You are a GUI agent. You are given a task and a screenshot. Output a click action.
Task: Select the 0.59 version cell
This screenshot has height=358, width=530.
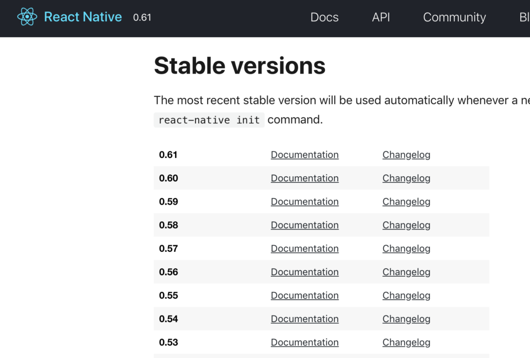(x=168, y=202)
